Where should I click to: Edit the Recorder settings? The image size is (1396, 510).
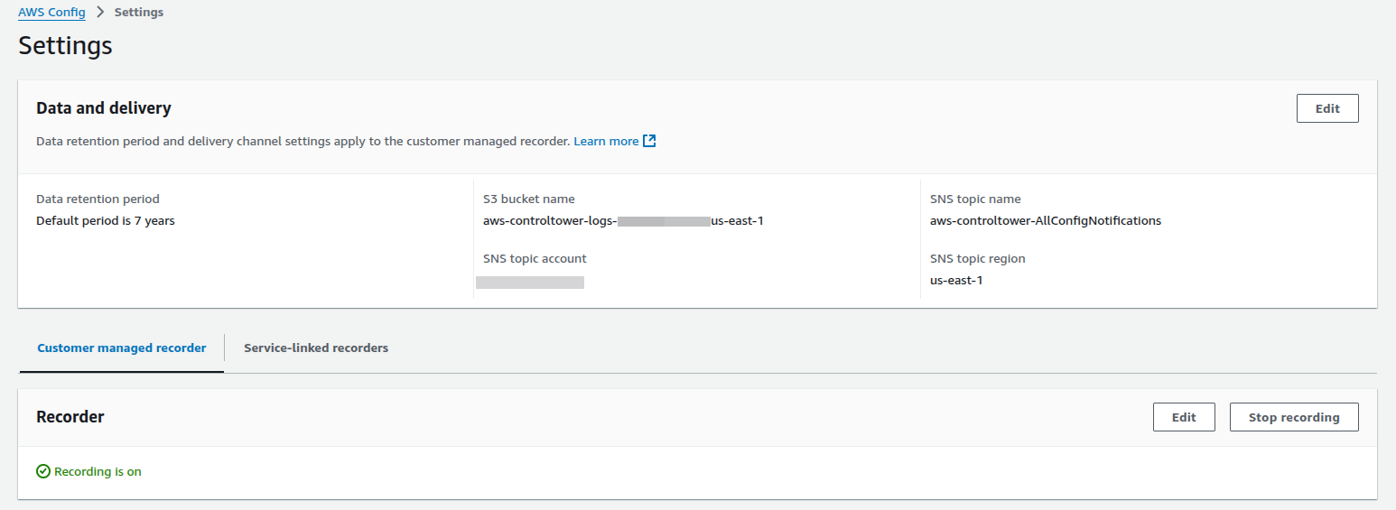click(1184, 417)
